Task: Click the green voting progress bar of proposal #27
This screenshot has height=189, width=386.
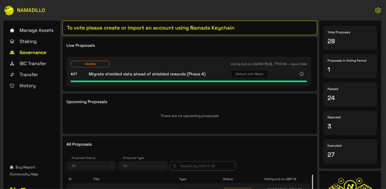Action: 188,81
